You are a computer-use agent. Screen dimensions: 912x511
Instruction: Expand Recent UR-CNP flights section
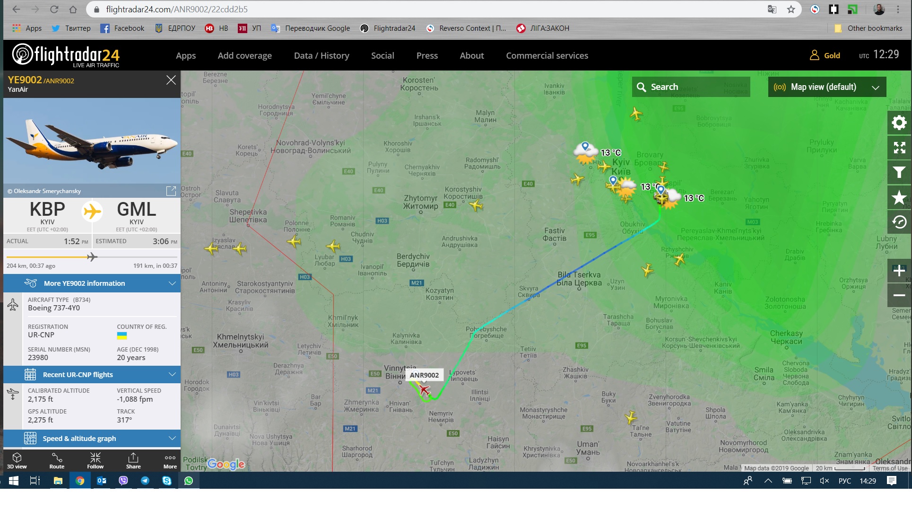click(x=92, y=374)
